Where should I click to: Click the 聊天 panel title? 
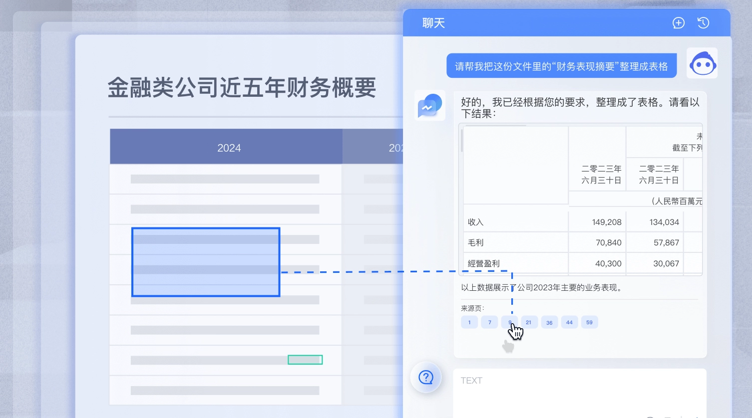[x=433, y=23]
